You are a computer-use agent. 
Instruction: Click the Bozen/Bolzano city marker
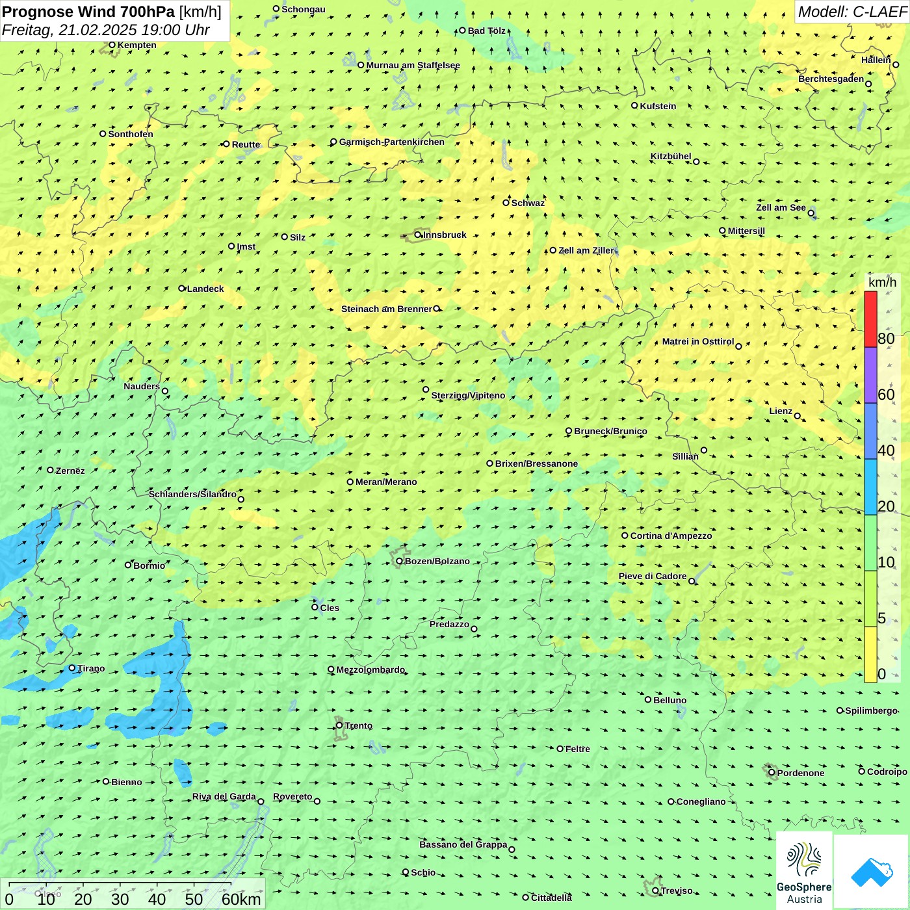click(x=400, y=561)
